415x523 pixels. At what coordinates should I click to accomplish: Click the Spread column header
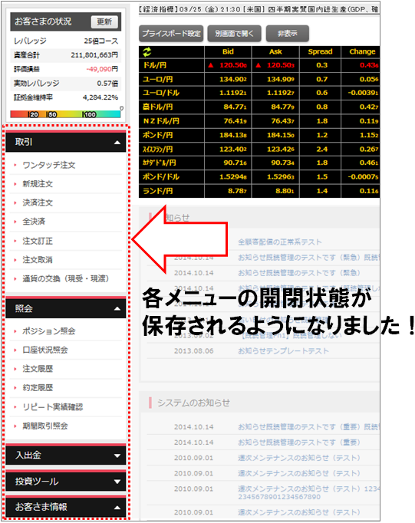tap(320, 51)
